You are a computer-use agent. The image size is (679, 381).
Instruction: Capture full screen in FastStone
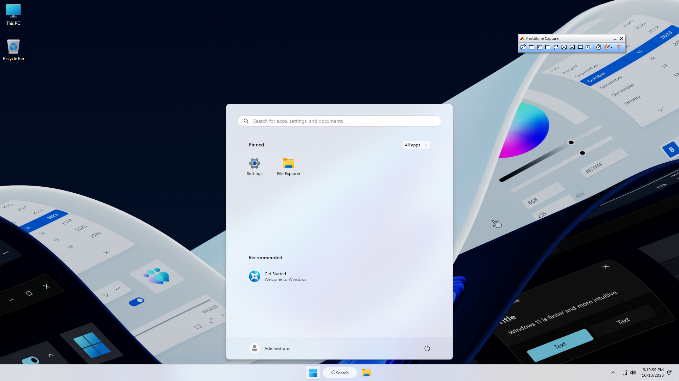pos(564,47)
